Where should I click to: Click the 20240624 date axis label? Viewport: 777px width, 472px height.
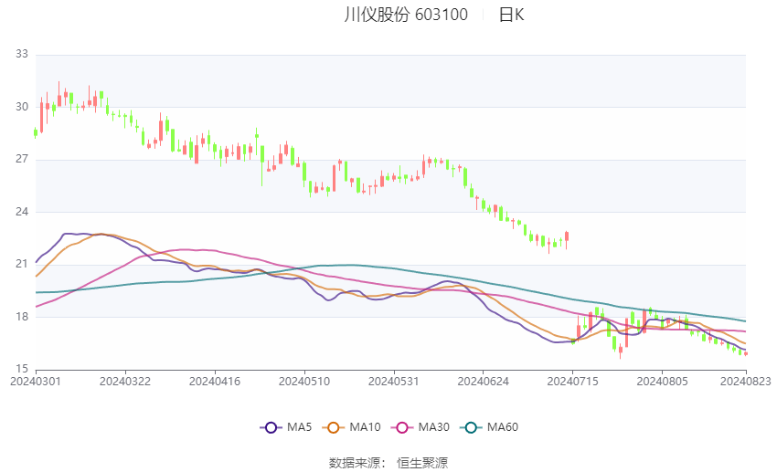click(x=484, y=382)
